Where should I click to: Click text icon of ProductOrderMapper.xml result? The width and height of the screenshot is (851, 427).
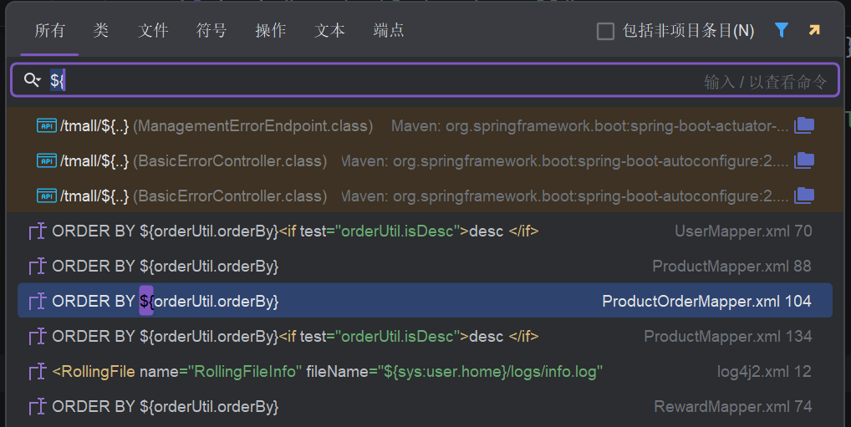coord(37,301)
